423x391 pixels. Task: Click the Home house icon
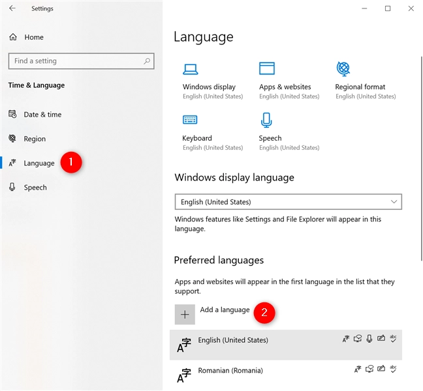(x=13, y=37)
